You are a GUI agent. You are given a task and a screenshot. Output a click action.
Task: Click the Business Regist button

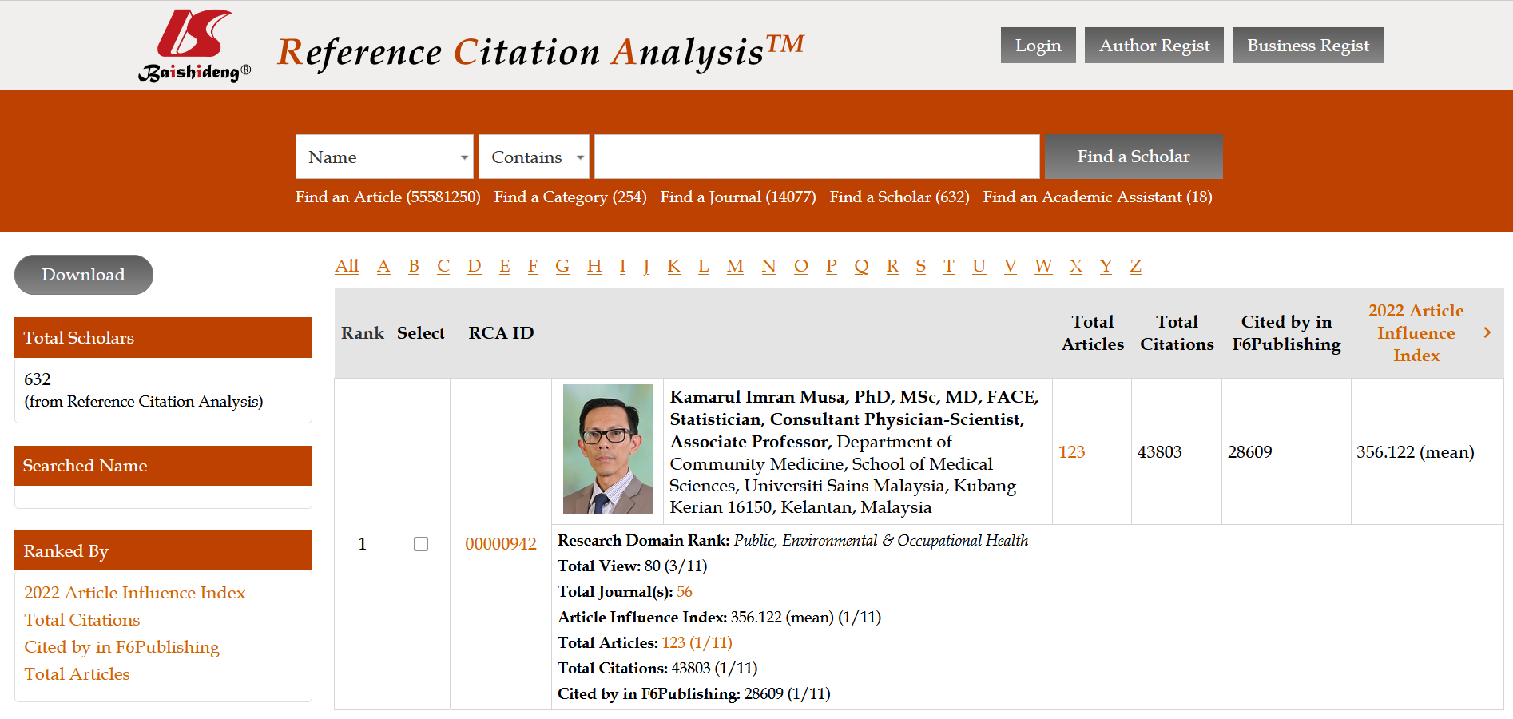1308,46
